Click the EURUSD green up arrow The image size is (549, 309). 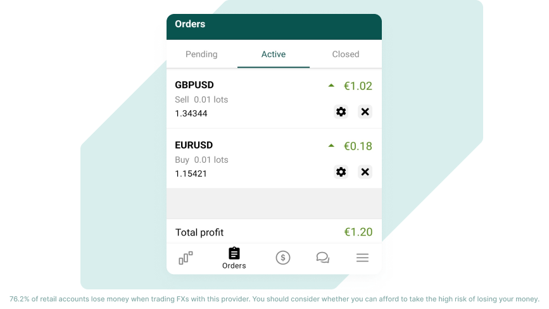[331, 146]
